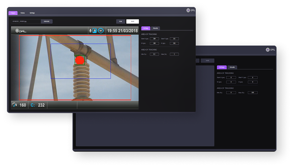Click the blue 'A' auto mode icon
The width and height of the screenshot is (292, 167).
(95, 31)
